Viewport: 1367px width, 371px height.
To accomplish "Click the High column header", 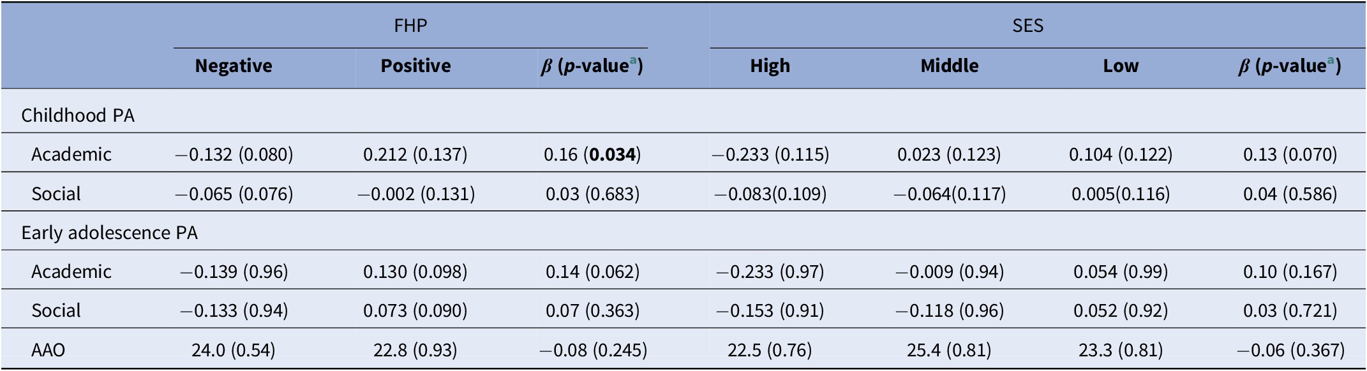I will point(770,66).
